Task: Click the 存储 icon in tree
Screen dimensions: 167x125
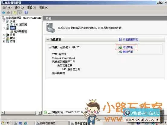Action: tap(8, 41)
